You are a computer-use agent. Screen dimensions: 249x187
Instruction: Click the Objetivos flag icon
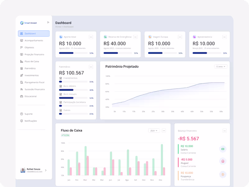21,47
